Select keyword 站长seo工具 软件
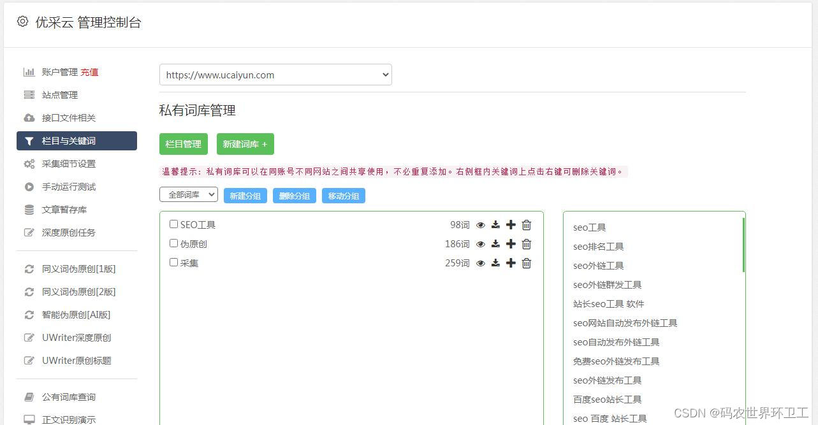818x425 pixels. tap(609, 304)
